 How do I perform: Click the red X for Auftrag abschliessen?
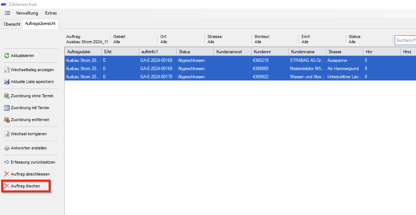click(7, 174)
